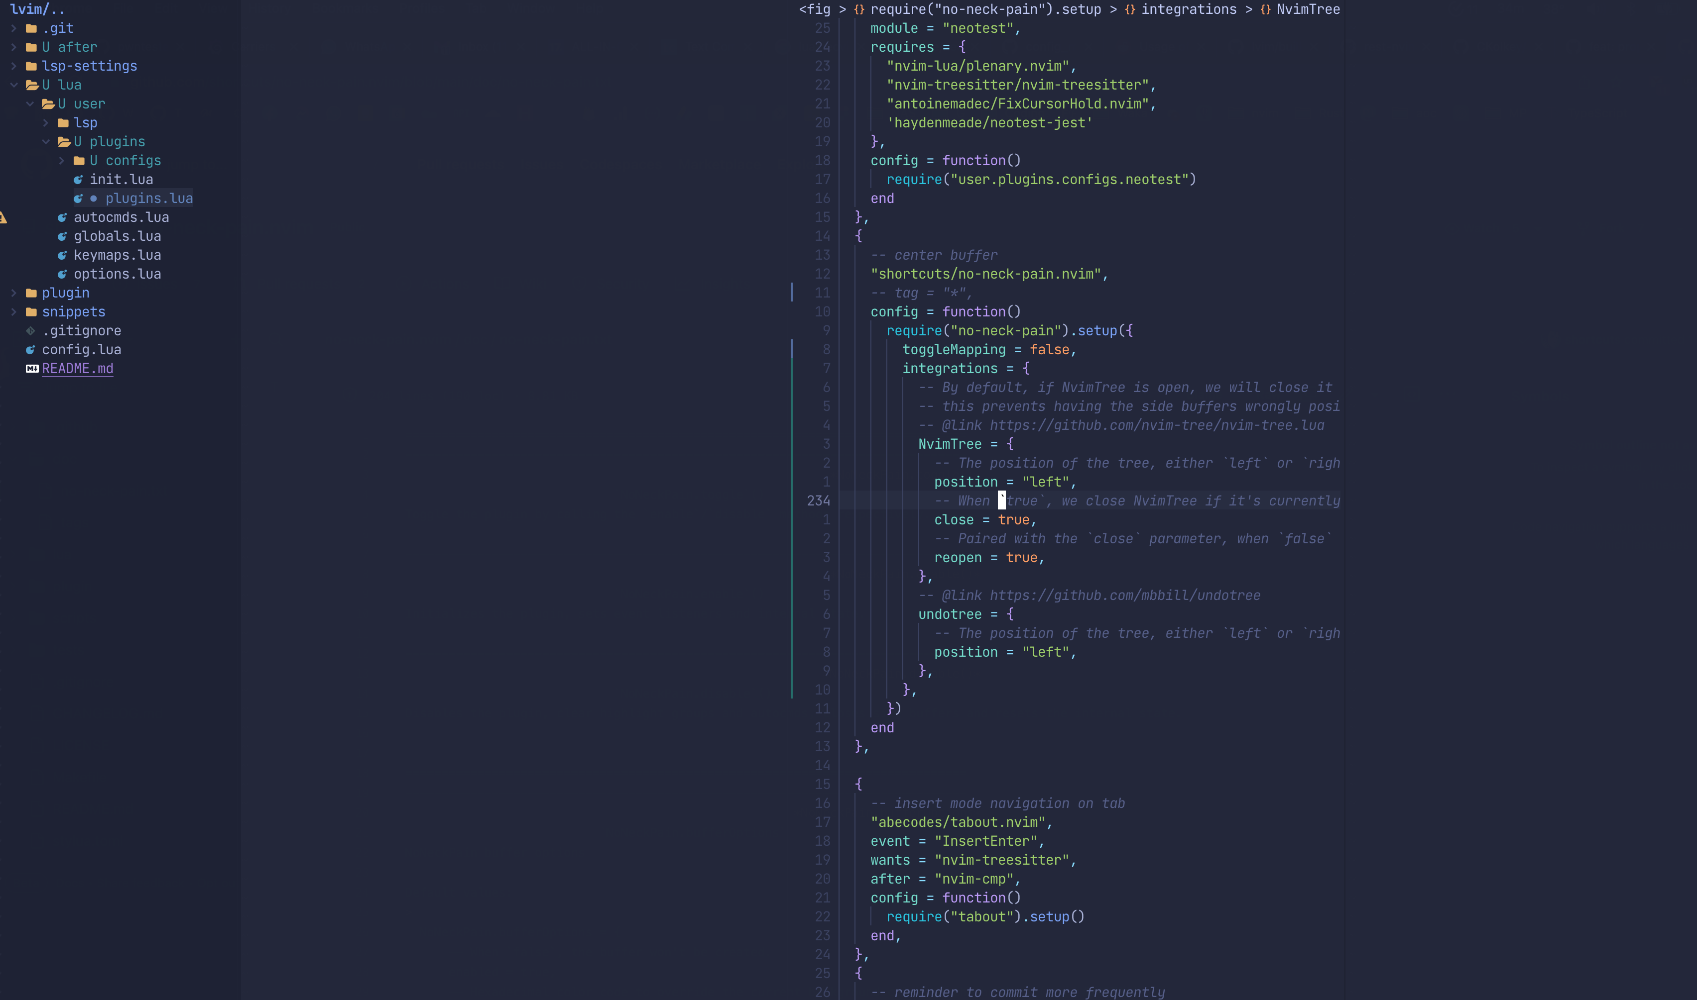Image resolution: width=1697 pixels, height=1000 pixels.
Task: Click the configs folder icon
Action: coord(79,160)
